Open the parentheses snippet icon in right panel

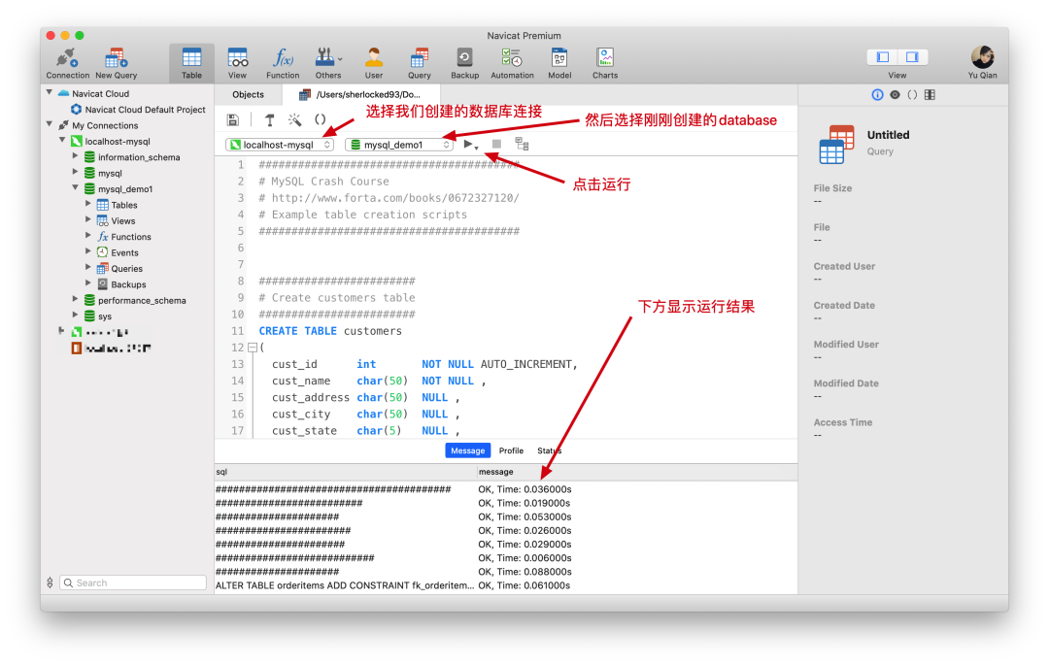coord(912,95)
